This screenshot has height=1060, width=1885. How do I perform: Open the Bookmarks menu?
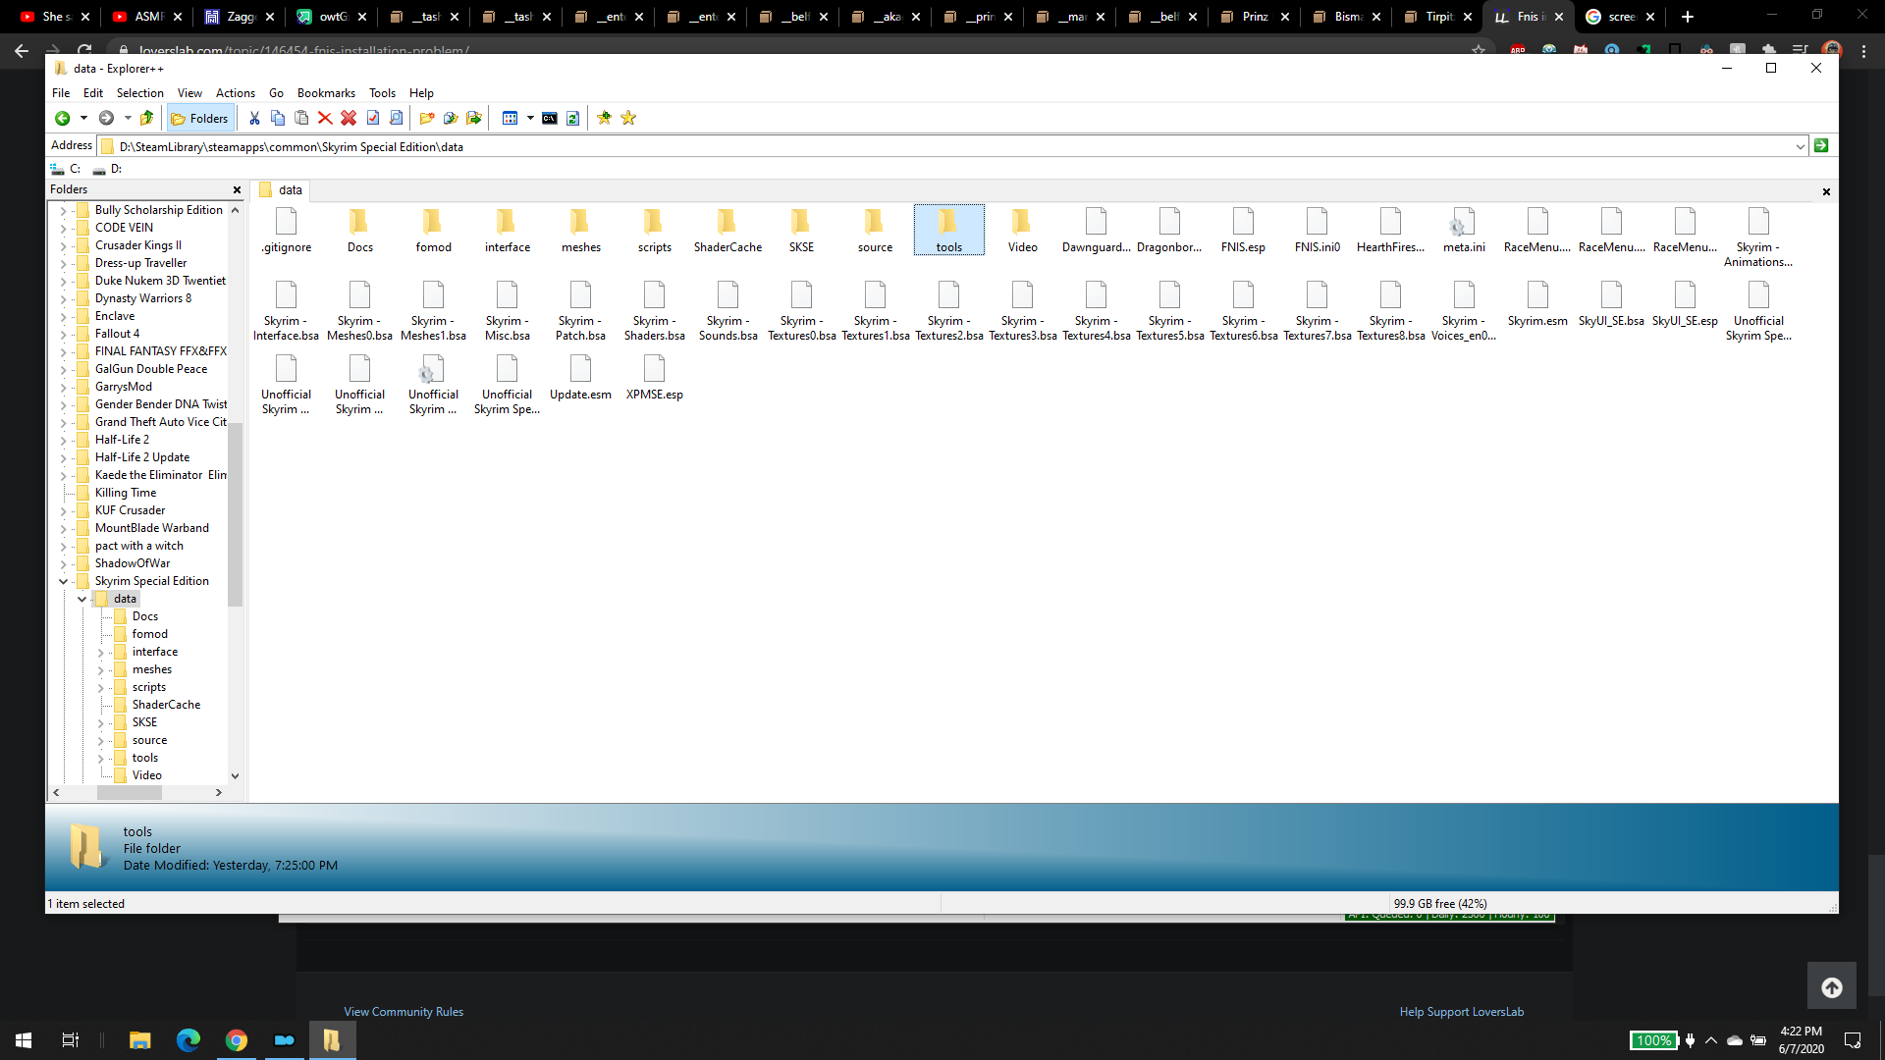pos(326,93)
